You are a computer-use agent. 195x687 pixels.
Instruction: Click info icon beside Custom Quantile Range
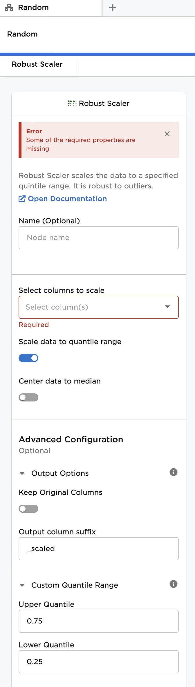[174, 584]
